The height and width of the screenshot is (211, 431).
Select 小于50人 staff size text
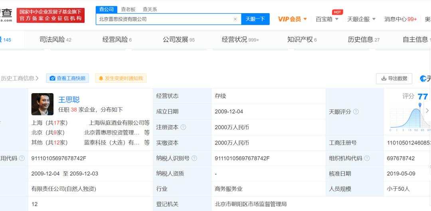click(398, 189)
